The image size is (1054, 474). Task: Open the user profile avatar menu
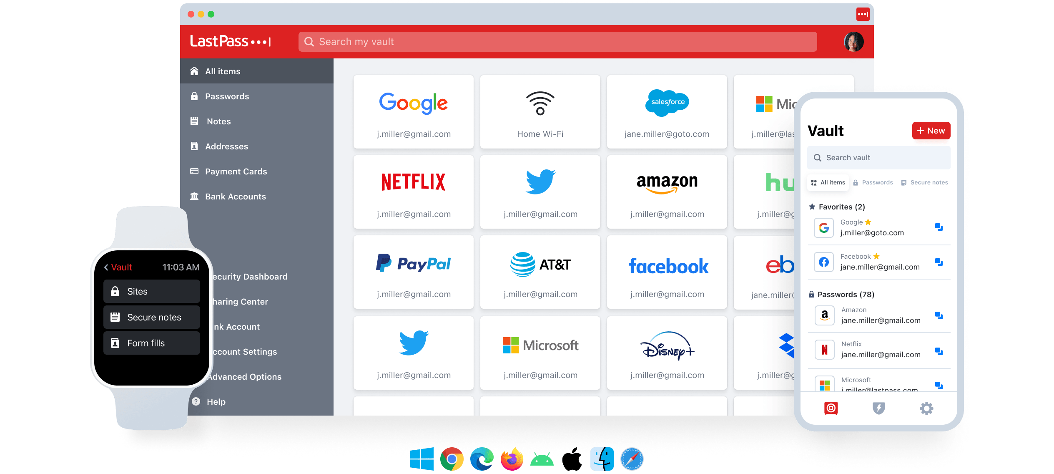tap(853, 42)
